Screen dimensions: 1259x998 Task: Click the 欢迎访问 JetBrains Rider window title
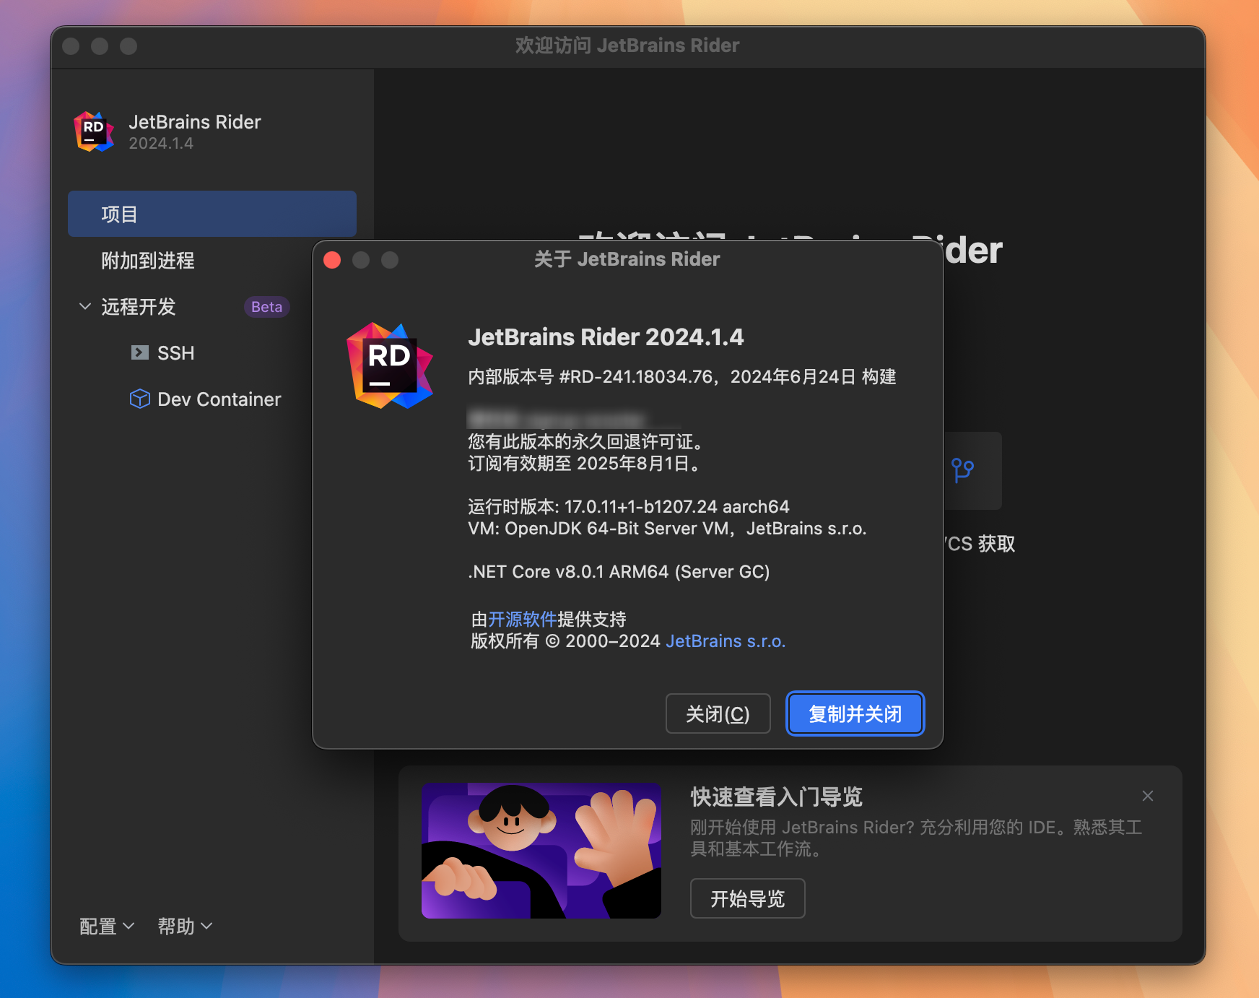coord(627,45)
